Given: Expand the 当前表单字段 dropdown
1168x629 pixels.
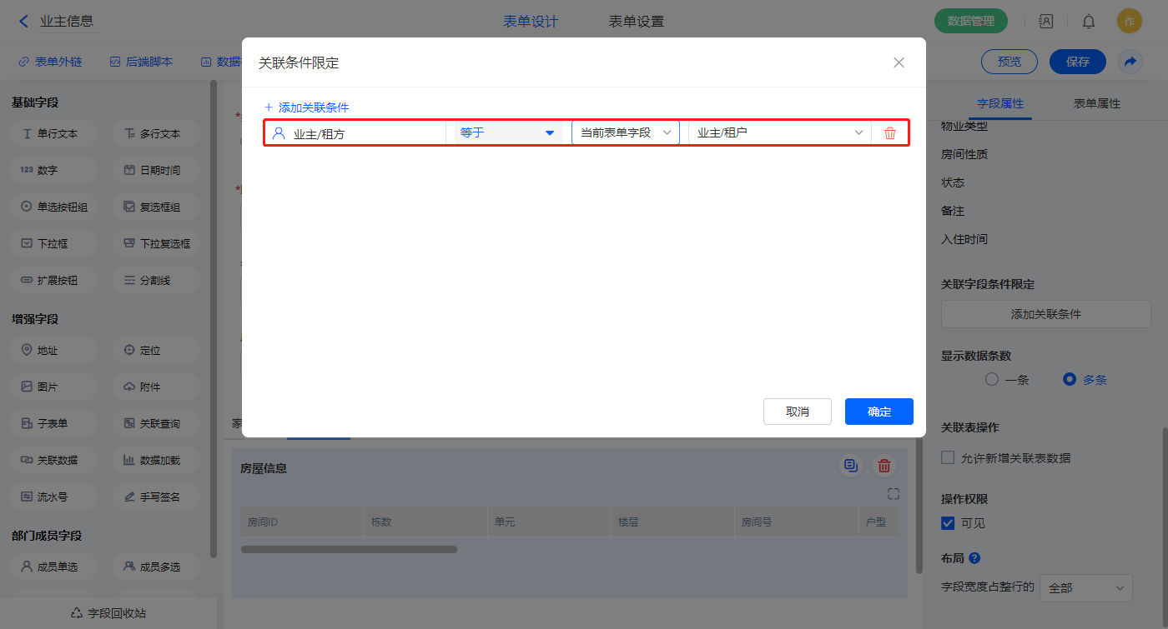Looking at the screenshot, I should [626, 132].
